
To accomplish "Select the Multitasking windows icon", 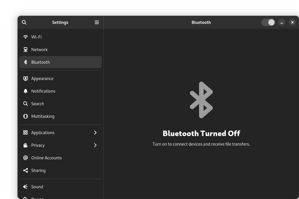I will 26,116.
